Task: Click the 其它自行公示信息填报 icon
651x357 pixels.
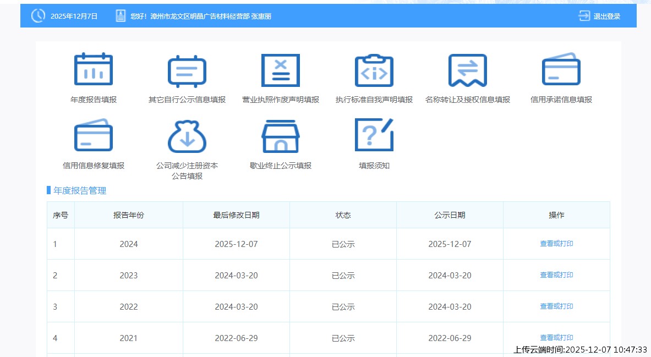Action: tap(187, 71)
